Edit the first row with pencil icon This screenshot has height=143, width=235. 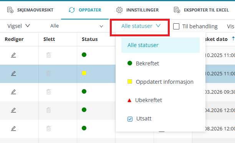coord(13,55)
